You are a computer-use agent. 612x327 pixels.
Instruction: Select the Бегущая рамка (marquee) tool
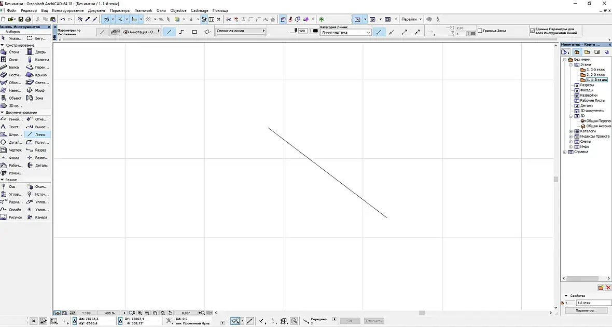tap(37, 38)
